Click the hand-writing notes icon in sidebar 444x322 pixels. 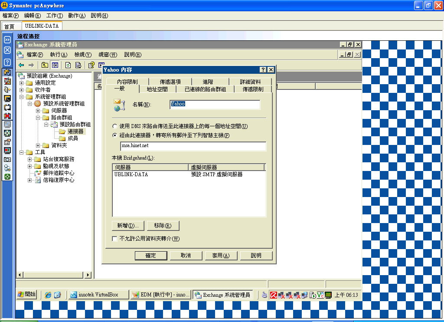7,142
